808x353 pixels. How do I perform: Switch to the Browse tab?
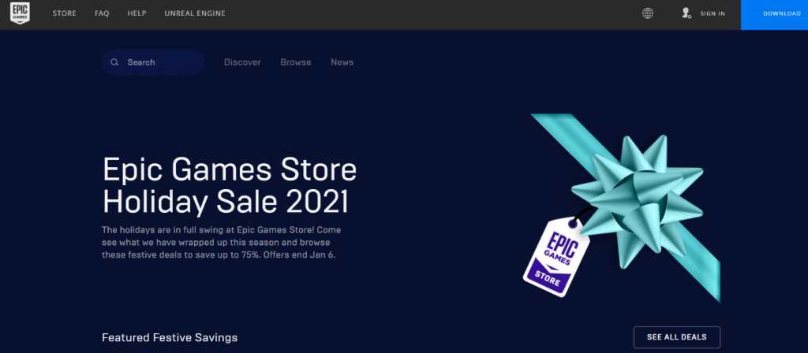point(296,62)
